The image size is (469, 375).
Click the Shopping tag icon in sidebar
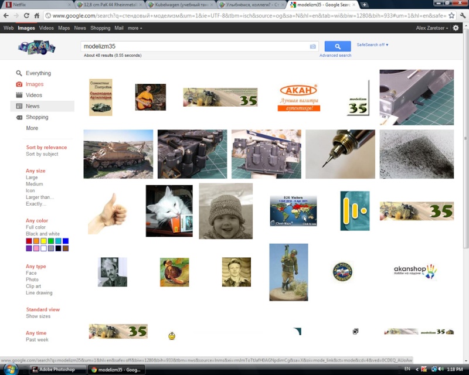tap(19, 117)
